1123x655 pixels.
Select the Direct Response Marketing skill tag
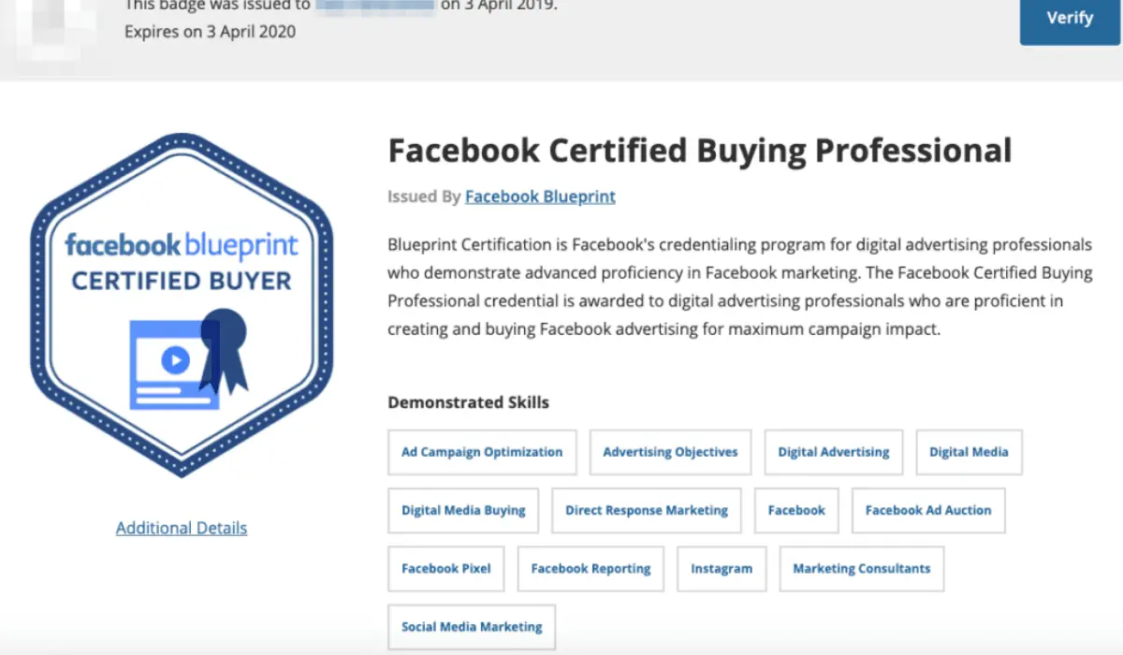(647, 510)
